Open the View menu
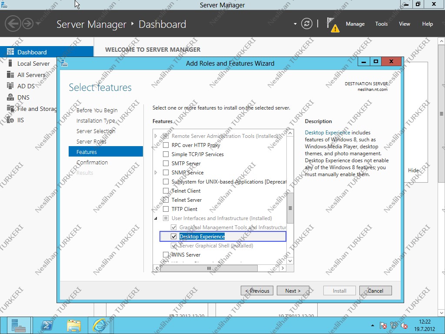 click(x=404, y=24)
